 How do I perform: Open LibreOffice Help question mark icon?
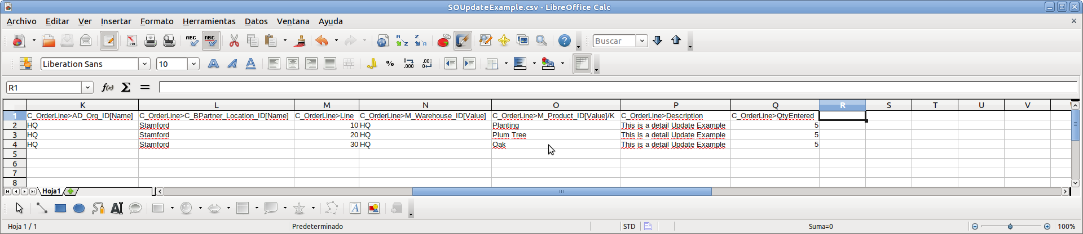pyautogui.click(x=564, y=40)
